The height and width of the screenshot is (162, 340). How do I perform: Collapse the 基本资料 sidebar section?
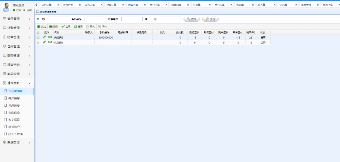pyautogui.click(x=17, y=83)
